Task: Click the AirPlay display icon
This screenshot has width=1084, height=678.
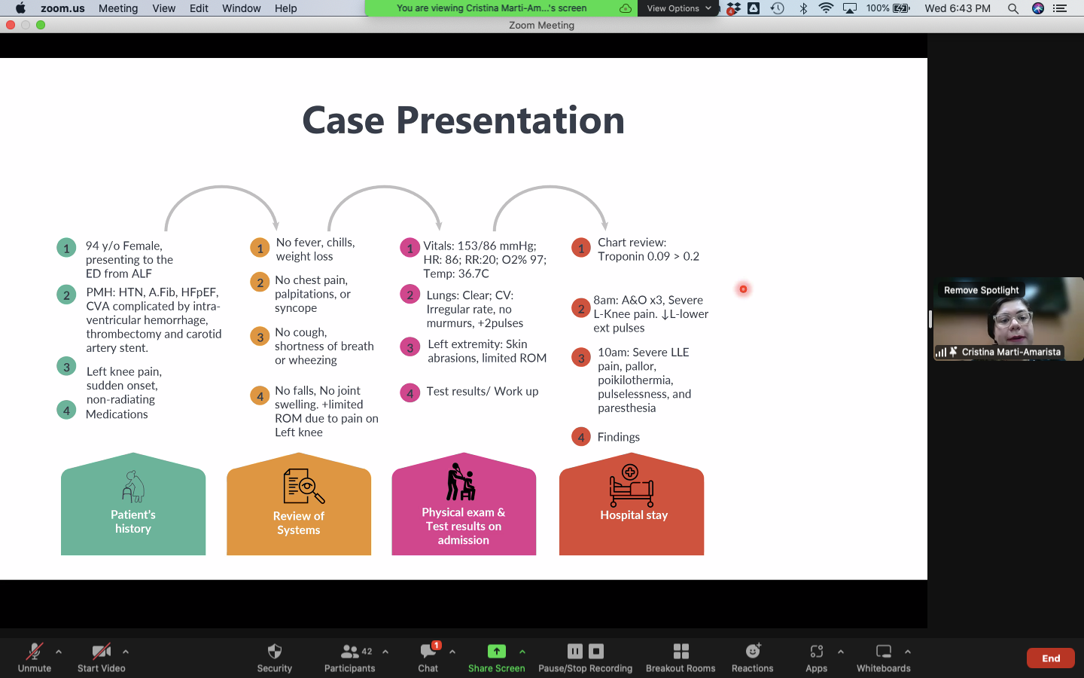Action: coord(850,8)
